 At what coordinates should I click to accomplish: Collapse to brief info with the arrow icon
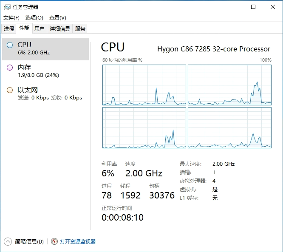point(8,241)
